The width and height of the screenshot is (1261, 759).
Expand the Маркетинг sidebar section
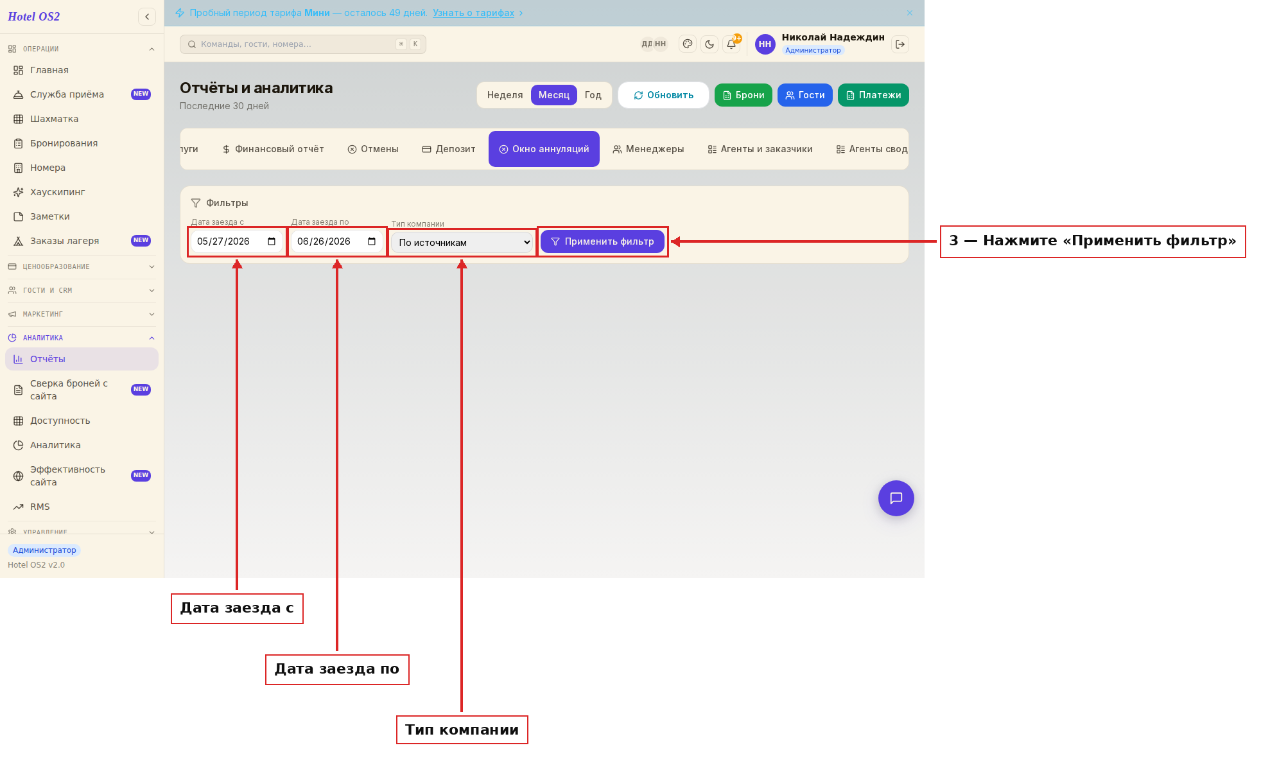tap(82, 314)
